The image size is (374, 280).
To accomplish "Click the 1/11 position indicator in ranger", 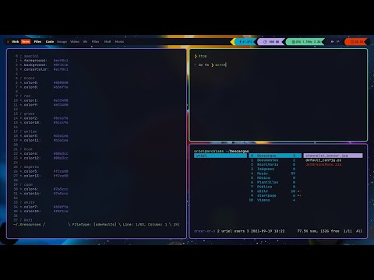I will coord(348,231).
